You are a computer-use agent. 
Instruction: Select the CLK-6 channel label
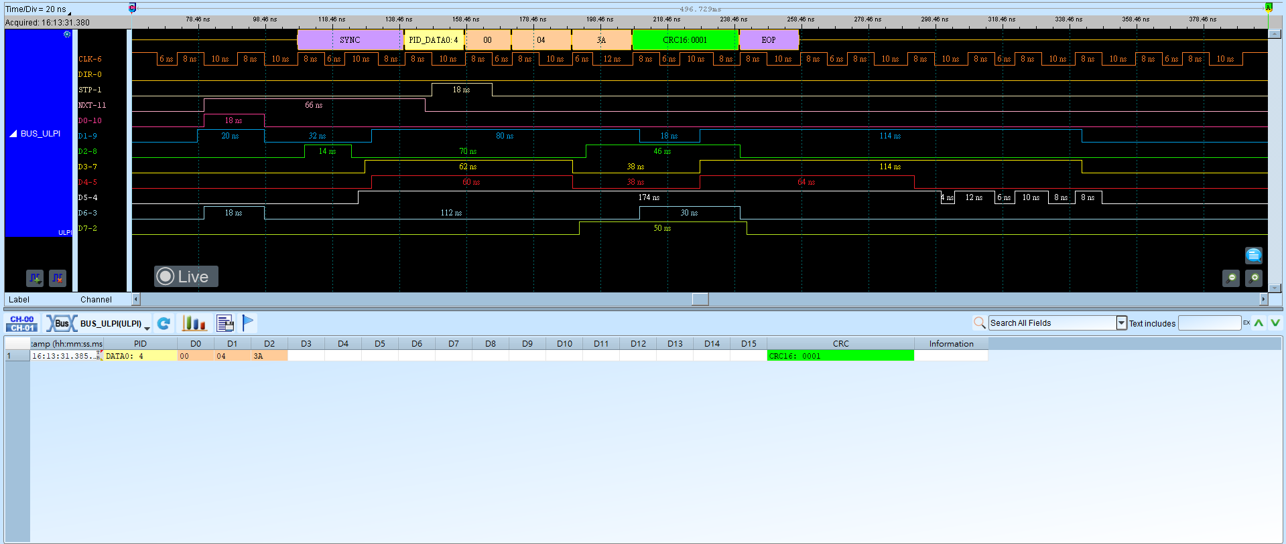[90, 59]
